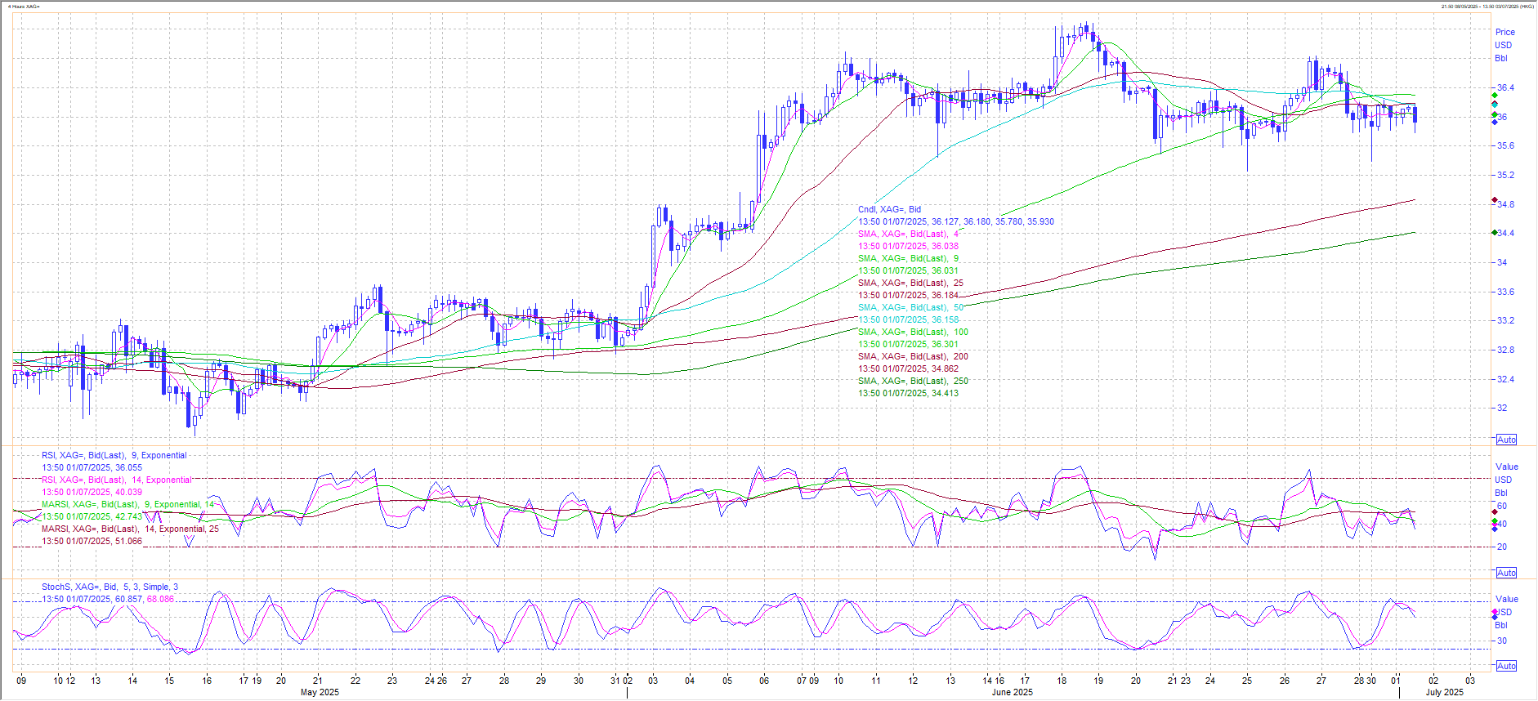
Task: Click the 35.2 price axis label
Action: coord(1505,175)
